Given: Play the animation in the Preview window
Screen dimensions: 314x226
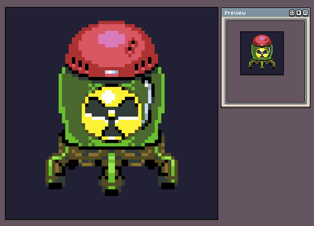Looking at the screenshot, I should pos(298,13).
